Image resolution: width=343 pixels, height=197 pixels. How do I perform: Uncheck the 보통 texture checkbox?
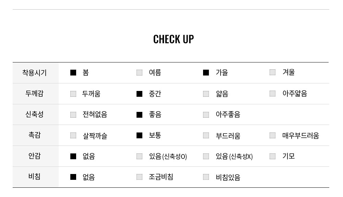click(x=139, y=136)
